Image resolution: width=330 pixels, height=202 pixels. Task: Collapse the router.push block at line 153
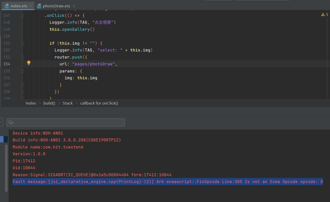(22, 57)
